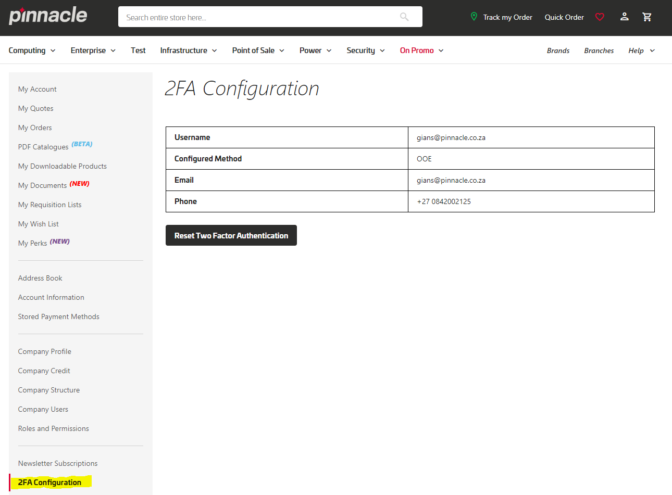The height and width of the screenshot is (495, 672).
Task: Expand the Computing dropdown menu
Action: click(32, 50)
